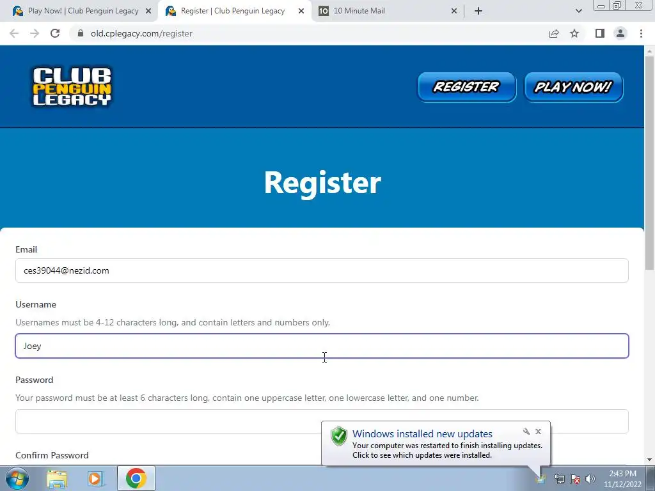Close the Play Now! tab
Screen dimensions: 655x491
pos(148,11)
